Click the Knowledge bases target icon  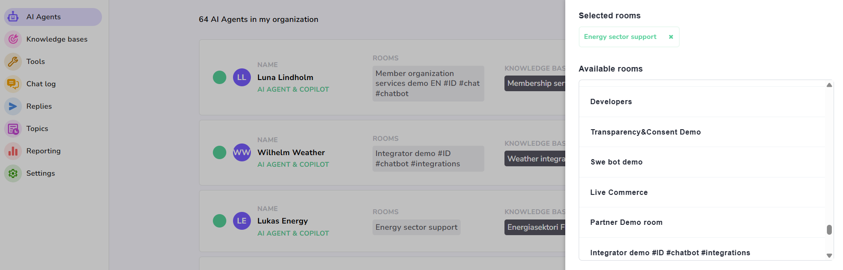pyautogui.click(x=13, y=39)
